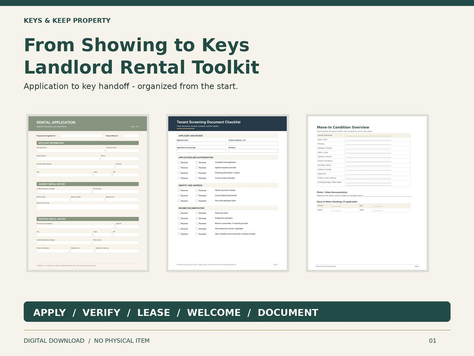Click the Application received date field
This screenshot has width=474, height=356.
click(201, 151)
